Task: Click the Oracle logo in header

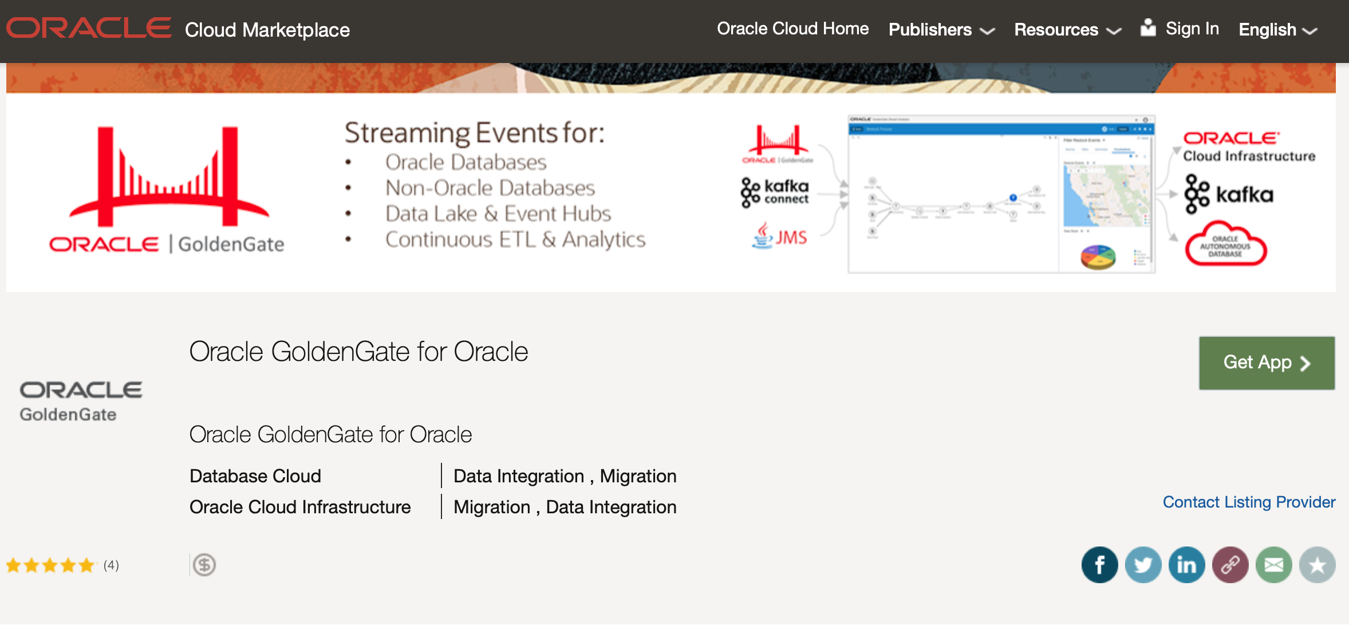Action: click(x=89, y=28)
